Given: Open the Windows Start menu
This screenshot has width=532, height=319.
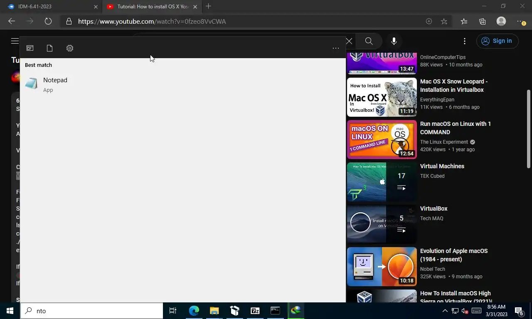Looking at the screenshot, I should (10, 311).
